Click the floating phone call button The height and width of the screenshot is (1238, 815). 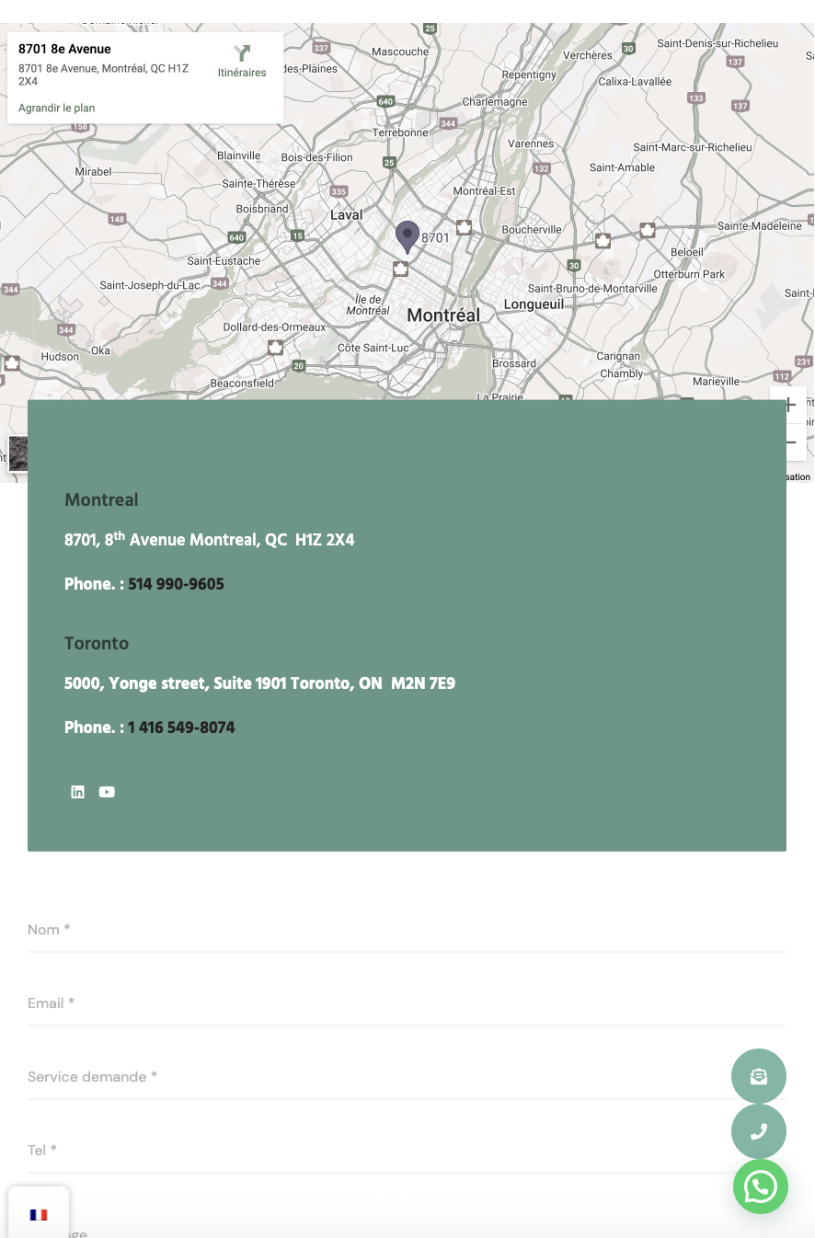point(758,1131)
